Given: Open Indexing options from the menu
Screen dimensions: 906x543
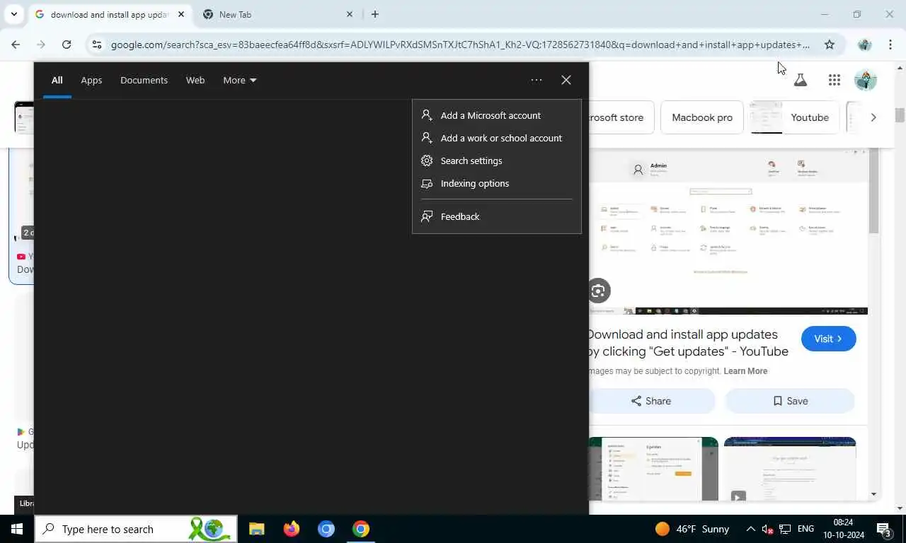Looking at the screenshot, I should coord(497,183).
